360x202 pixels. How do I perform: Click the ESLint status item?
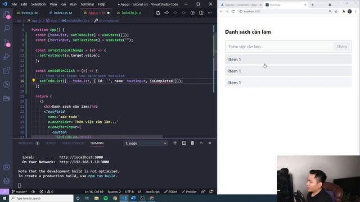[170, 192]
